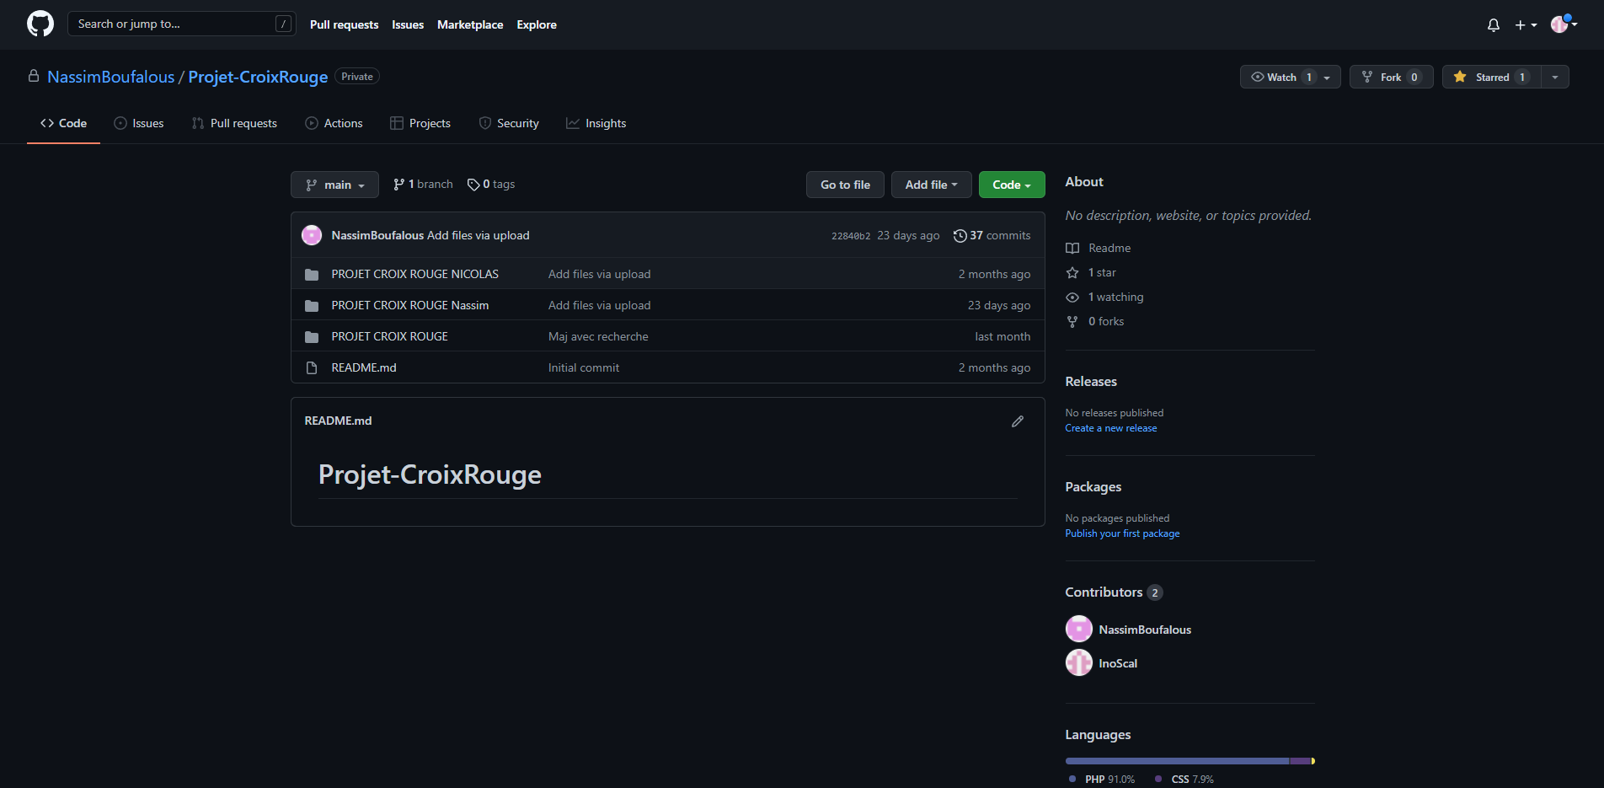Click the README.md file icon
This screenshot has height=788, width=1604.
click(312, 368)
